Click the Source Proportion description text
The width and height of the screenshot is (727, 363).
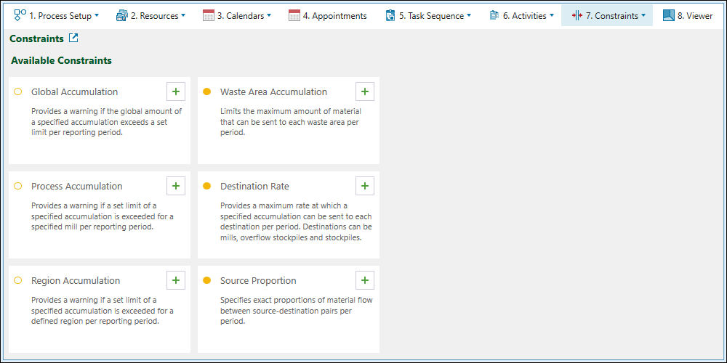click(x=297, y=311)
